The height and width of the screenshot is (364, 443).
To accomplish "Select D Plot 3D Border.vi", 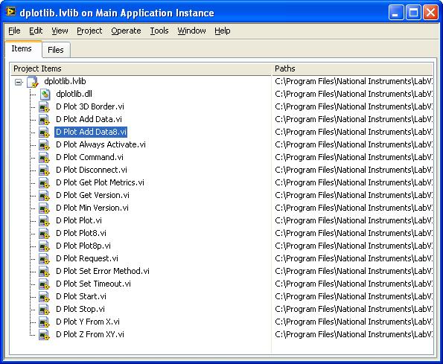I will pos(90,106).
